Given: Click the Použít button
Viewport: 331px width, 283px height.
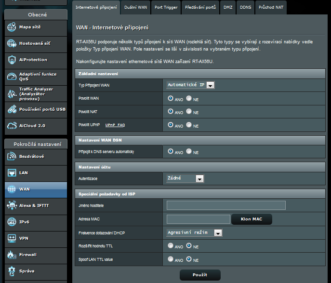Looking at the screenshot, I should pos(199,274).
